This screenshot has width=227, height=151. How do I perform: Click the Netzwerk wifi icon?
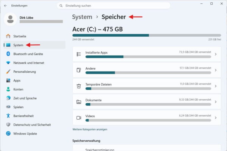click(8, 63)
